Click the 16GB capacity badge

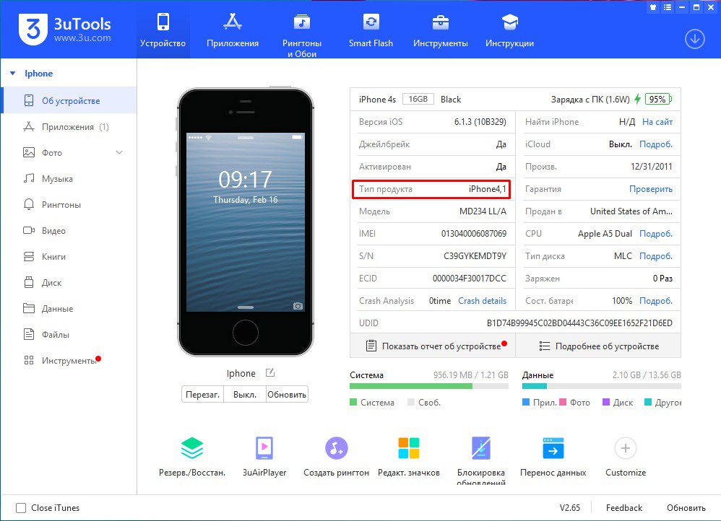point(418,99)
